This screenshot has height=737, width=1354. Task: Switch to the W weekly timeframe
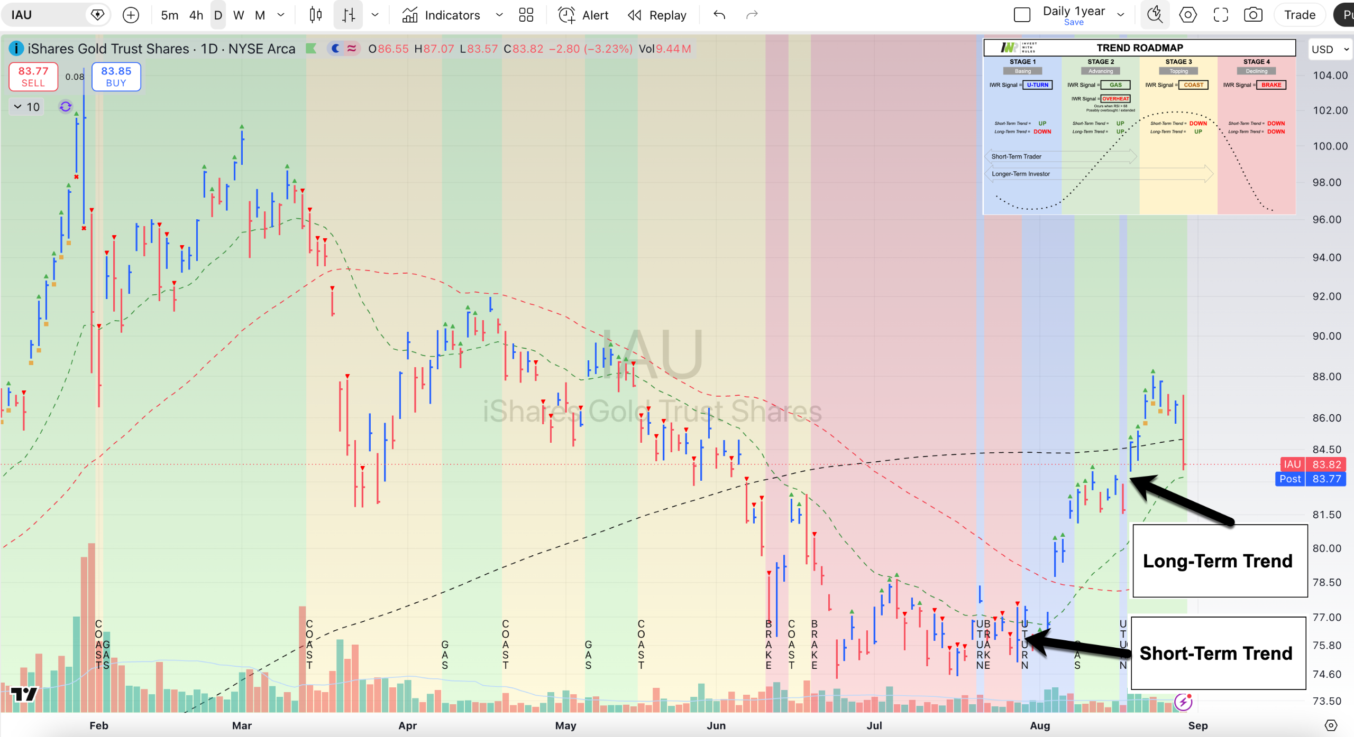tap(239, 15)
